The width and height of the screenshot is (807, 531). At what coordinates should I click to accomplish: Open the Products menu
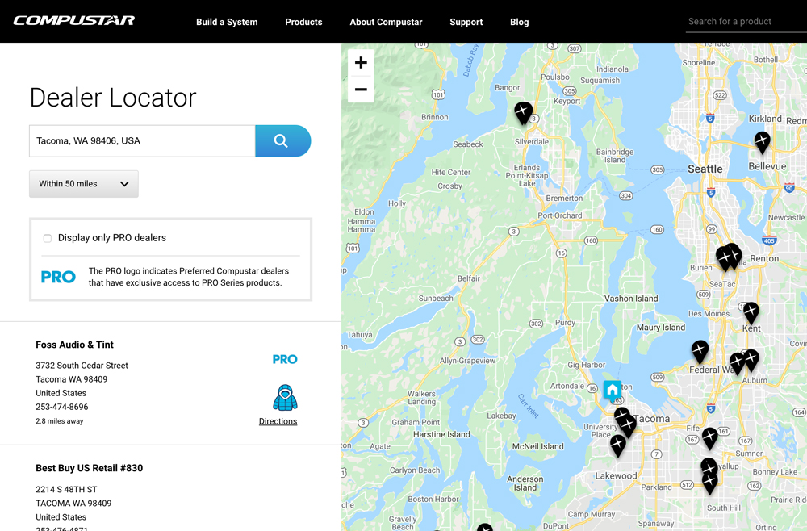click(303, 22)
